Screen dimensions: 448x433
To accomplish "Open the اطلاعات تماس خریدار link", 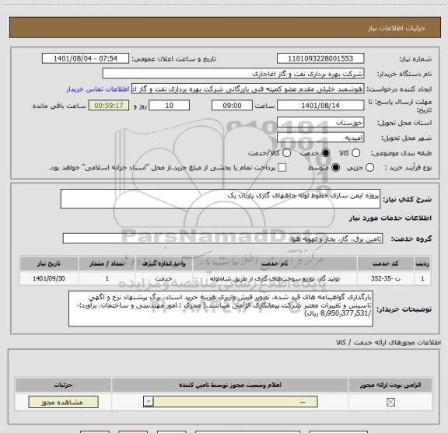I will [98, 89].
